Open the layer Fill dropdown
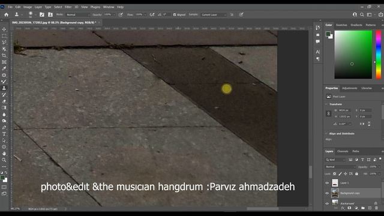 point(379,174)
